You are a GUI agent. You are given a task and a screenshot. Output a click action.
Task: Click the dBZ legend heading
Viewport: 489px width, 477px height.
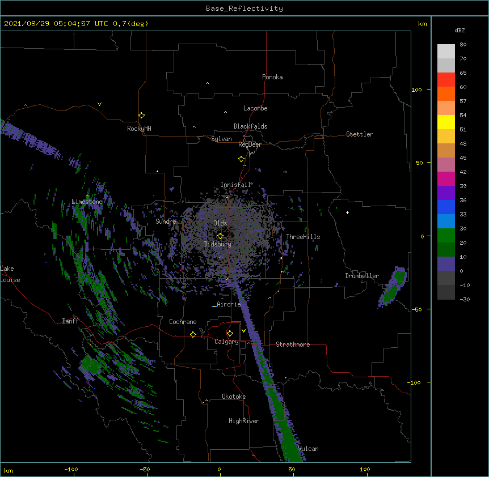[x=460, y=30]
